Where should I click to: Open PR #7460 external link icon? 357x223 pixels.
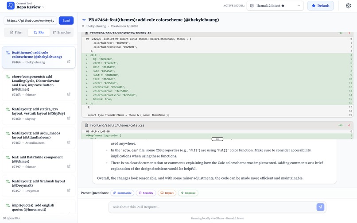[69, 118]
